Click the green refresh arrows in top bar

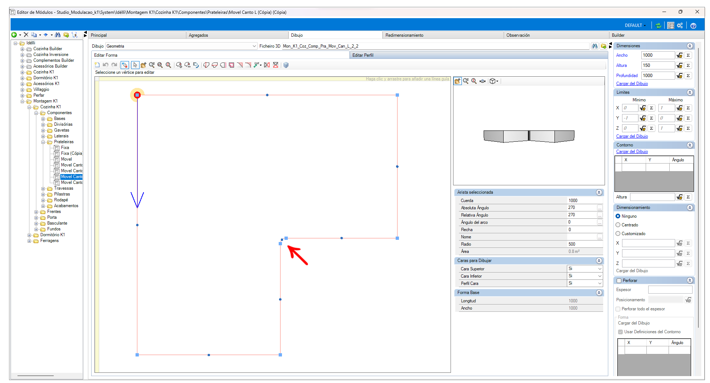(x=658, y=25)
